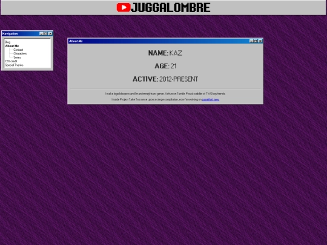Select About Me in Navigation tree

click(12, 46)
